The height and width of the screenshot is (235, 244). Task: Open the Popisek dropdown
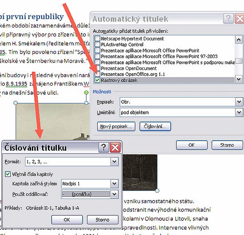click(239, 102)
